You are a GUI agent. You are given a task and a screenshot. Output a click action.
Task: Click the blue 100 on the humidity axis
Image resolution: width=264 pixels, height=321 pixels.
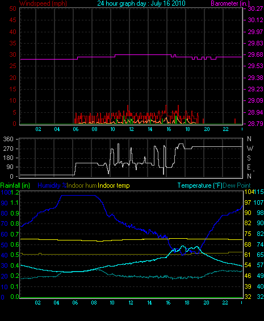[6, 192]
